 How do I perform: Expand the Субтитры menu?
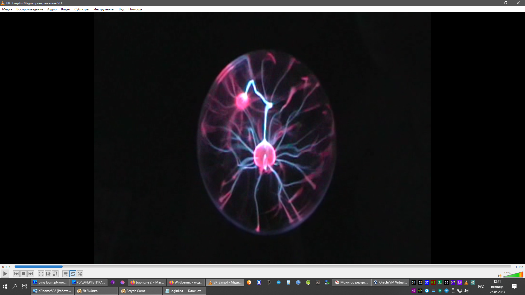81,9
